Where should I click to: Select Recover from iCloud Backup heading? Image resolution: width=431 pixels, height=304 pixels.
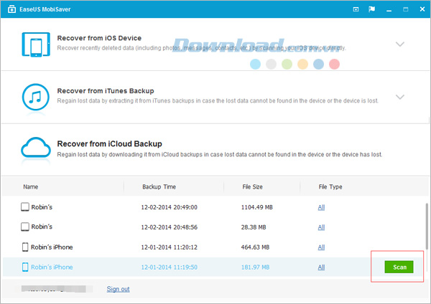(110, 144)
